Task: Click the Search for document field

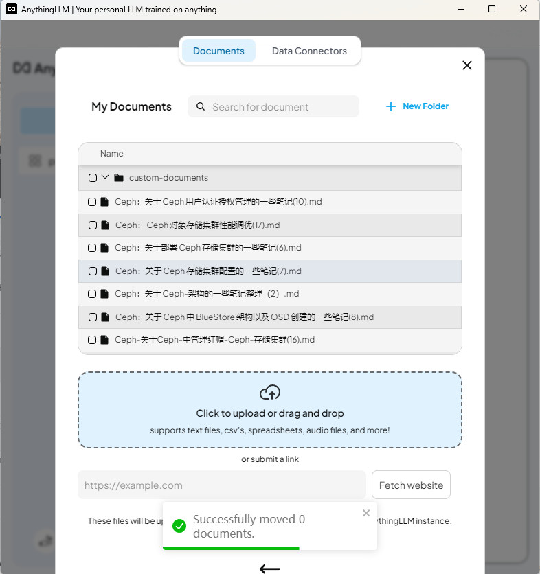Action: [x=273, y=106]
